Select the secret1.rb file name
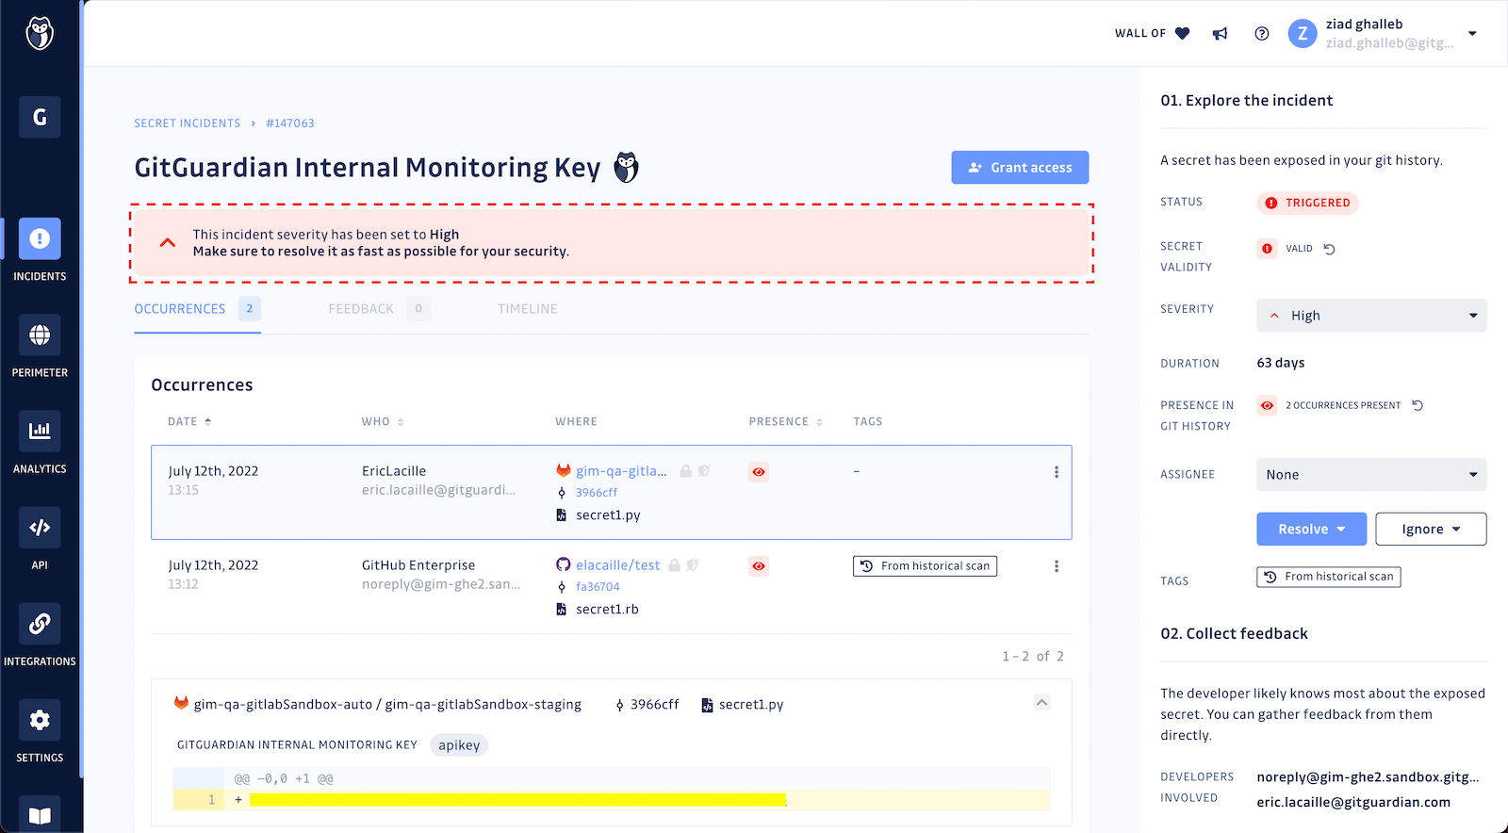The height and width of the screenshot is (833, 1508). point(607,610)
